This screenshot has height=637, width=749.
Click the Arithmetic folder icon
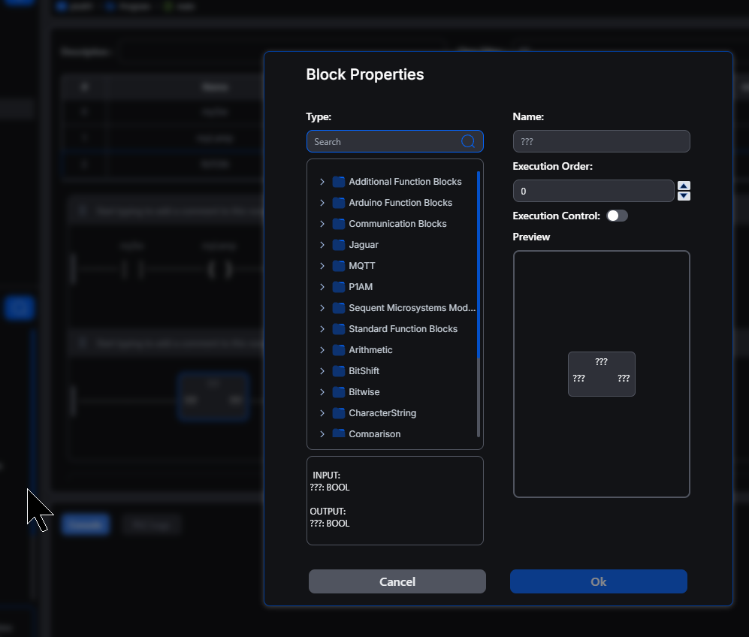(339, 350)
